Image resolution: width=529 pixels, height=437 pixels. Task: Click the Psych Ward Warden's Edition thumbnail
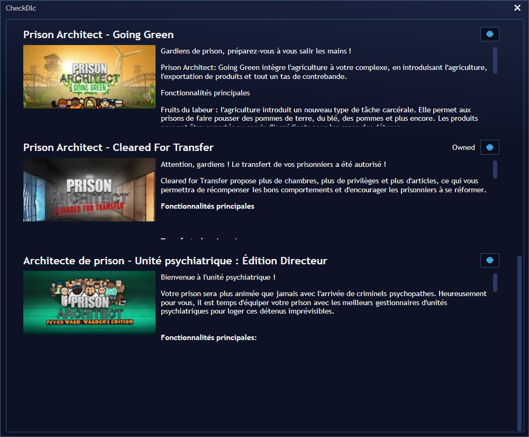(89, 302)
